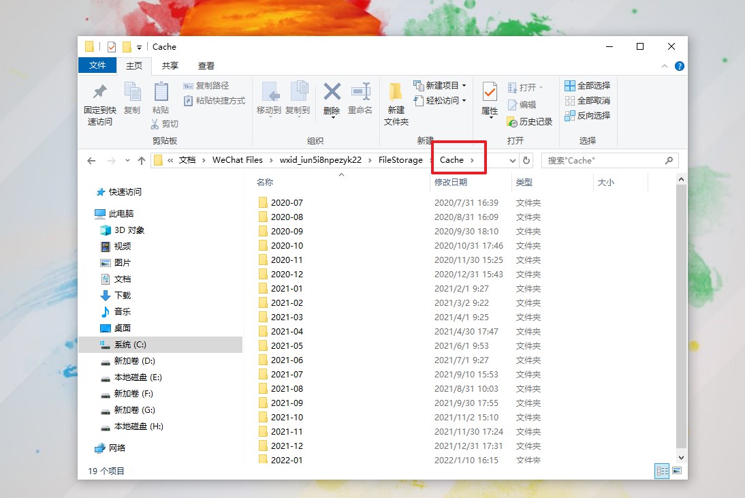Click Invert selection (反向选择)

pyautogui.click(x=587, y=115)
